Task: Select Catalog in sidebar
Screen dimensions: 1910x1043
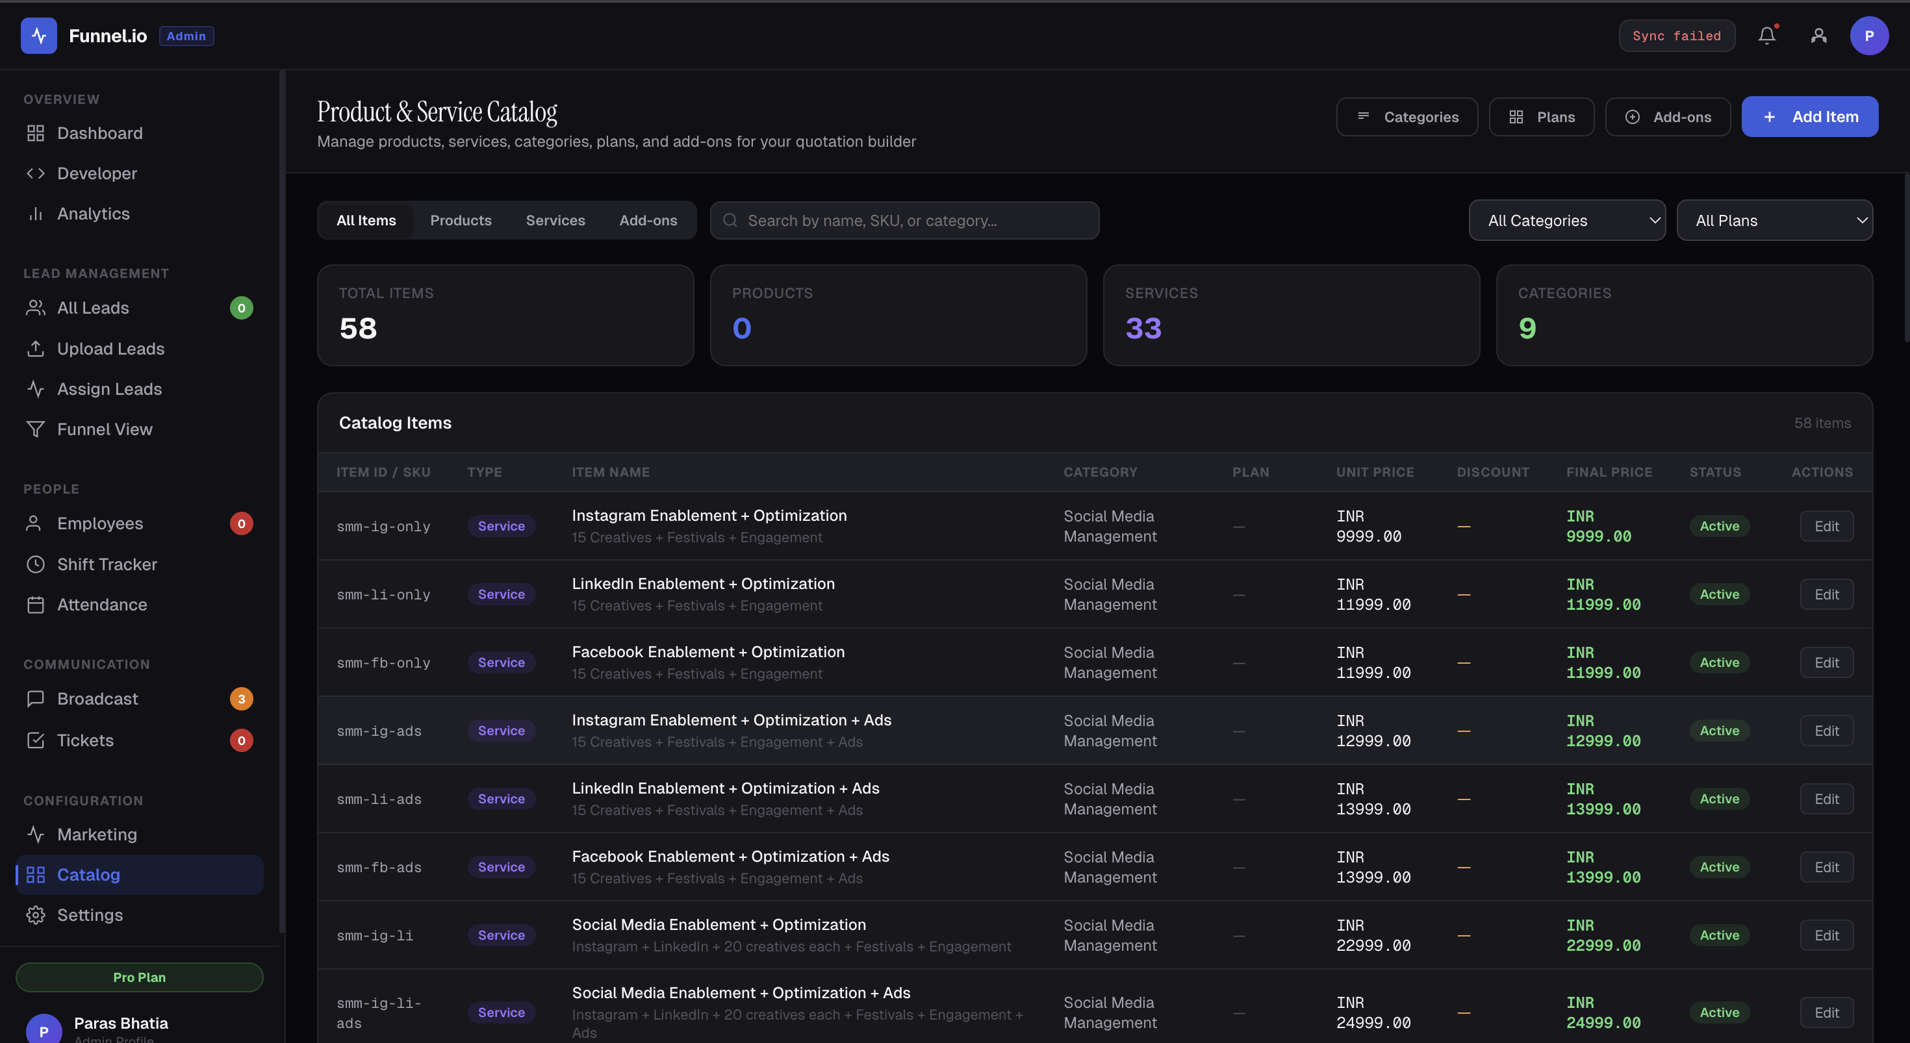Action: click(x=140, y=875)
